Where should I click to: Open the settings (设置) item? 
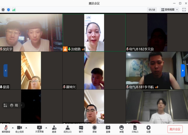pos(148,129)
